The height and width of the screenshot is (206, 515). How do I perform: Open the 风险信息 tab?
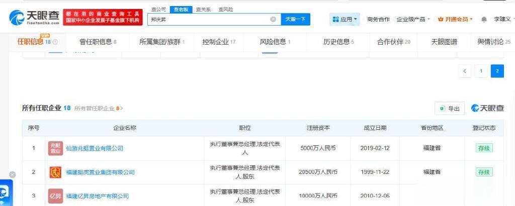275,42
